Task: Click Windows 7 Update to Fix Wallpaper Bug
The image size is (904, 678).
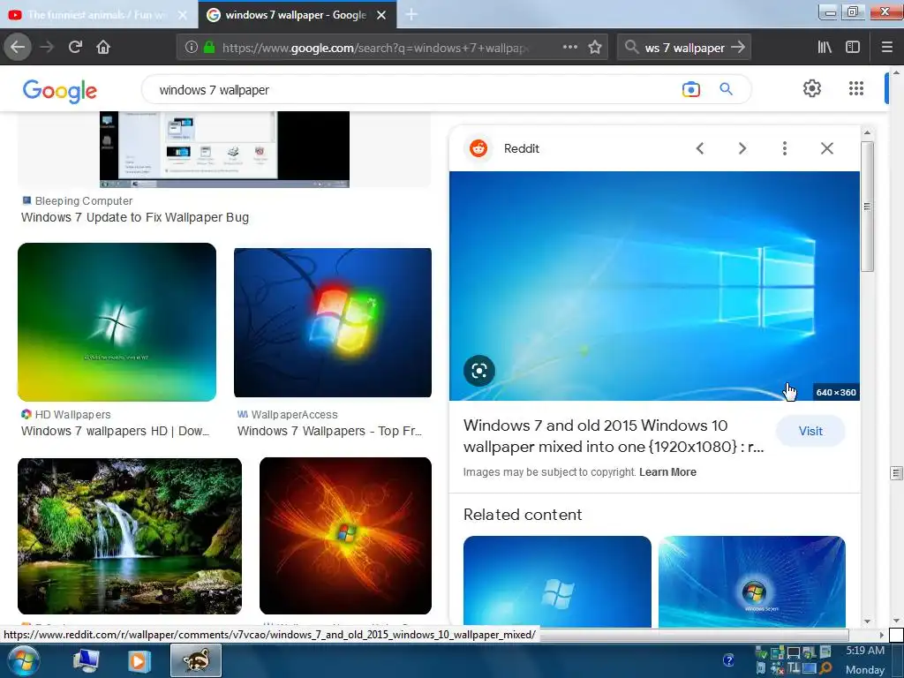Action: tap(135, 217)
